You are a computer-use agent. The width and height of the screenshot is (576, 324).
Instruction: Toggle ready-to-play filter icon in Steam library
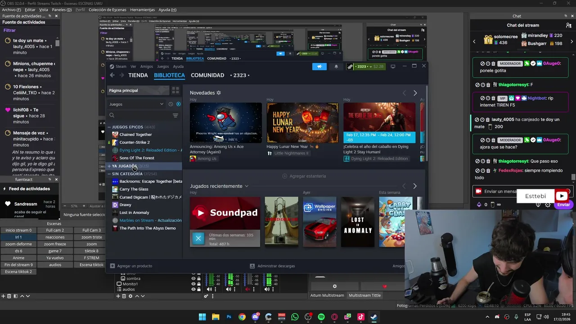coord(178,104)
